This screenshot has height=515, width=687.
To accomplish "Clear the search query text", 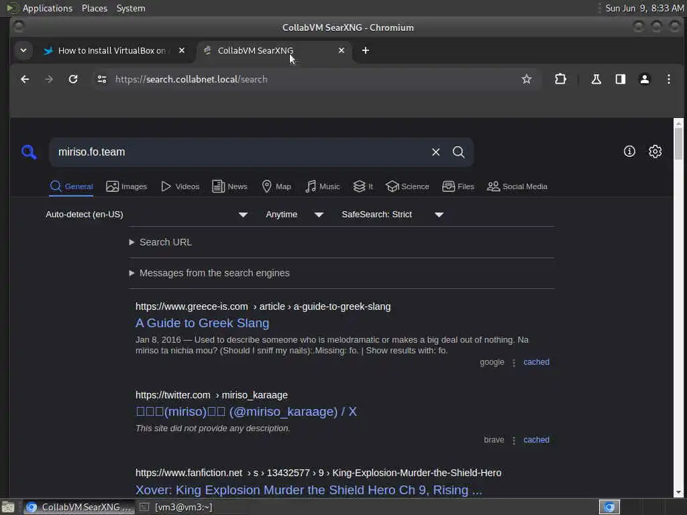I will [435, 152].
